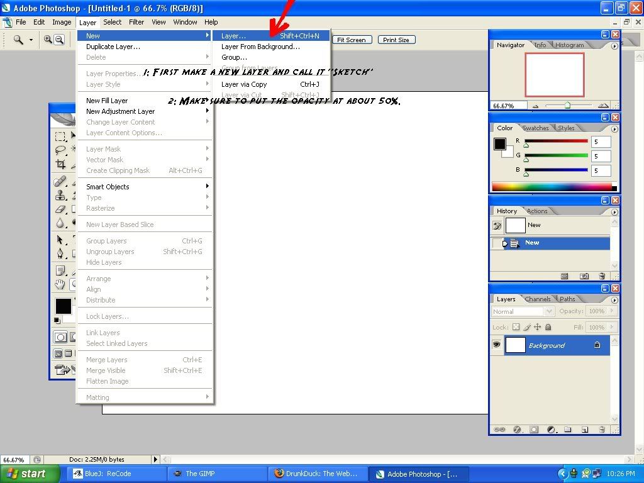
Task: Select the Eraser tool
Action: click(x=60, y=209)
